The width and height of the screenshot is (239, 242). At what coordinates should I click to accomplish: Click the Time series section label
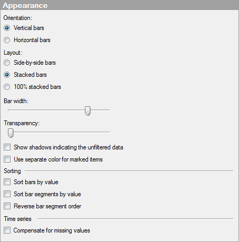click(17, 219)
